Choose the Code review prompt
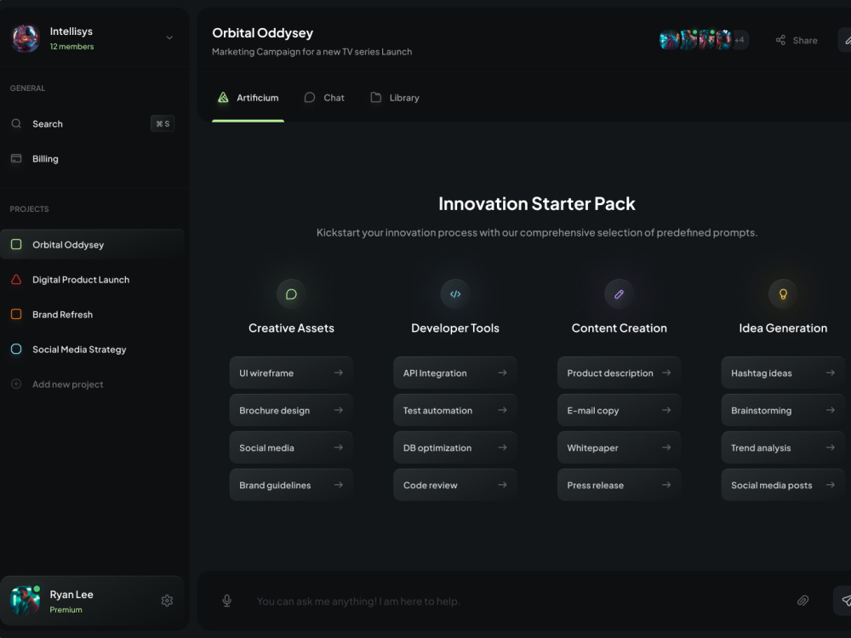This screenshot has height=638, width=851. pyautogui.click(x=455, y=485)
